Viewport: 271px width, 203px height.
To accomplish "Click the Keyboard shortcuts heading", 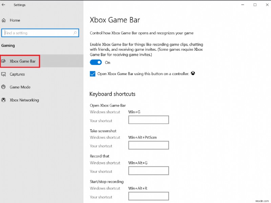I will tap(112, 94).
